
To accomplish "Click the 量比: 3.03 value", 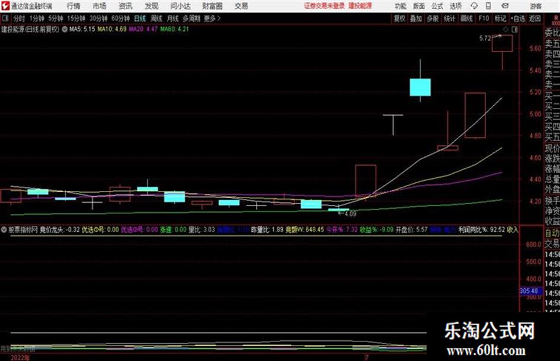I will pos(201,230).
